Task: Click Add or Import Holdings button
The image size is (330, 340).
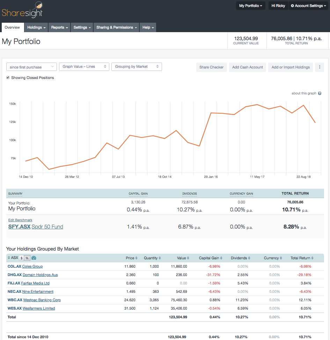Action: (291, 67)
